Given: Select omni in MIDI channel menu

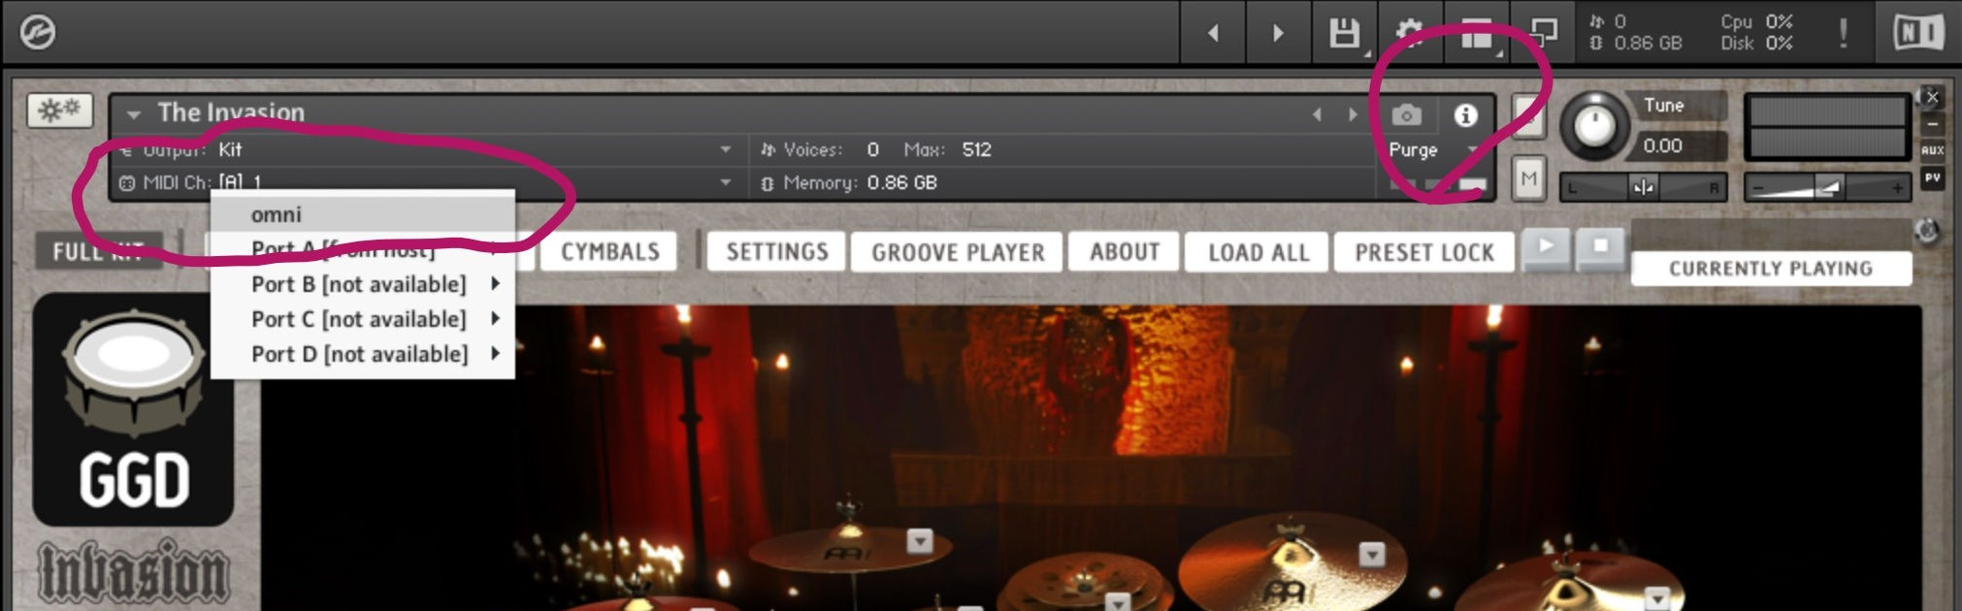Looking at the screenshot, I should tap(363, 214).
